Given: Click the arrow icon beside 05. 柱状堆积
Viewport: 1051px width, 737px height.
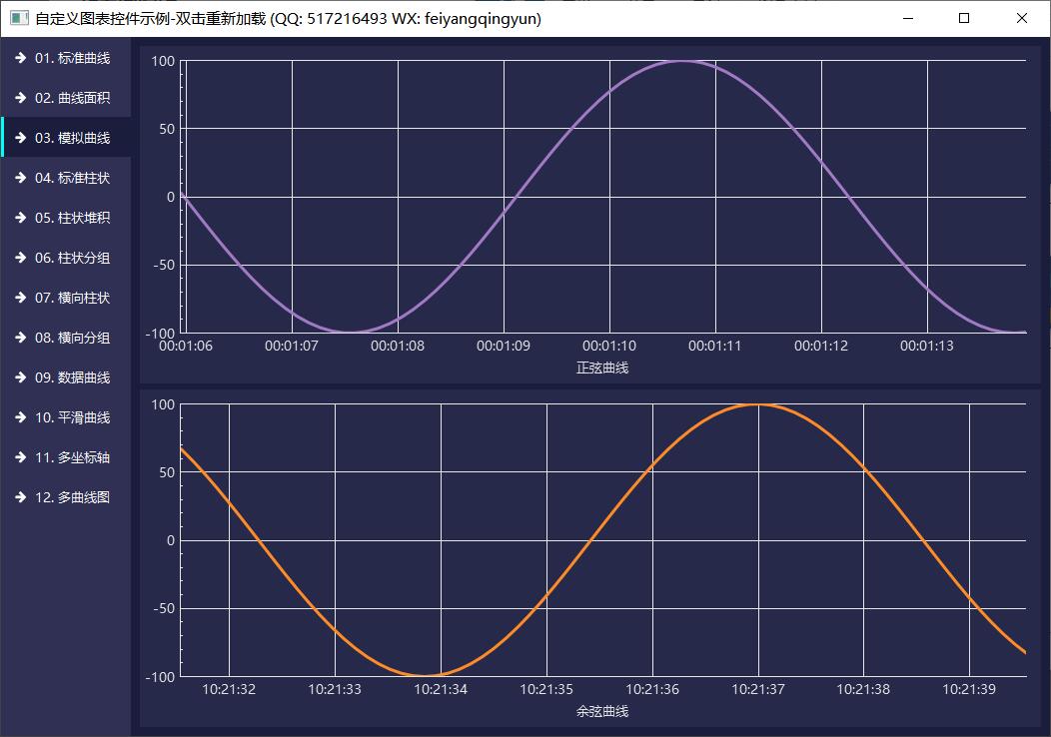Looking at the screenshot, I should pyautogui.click(x=20, y=218).
